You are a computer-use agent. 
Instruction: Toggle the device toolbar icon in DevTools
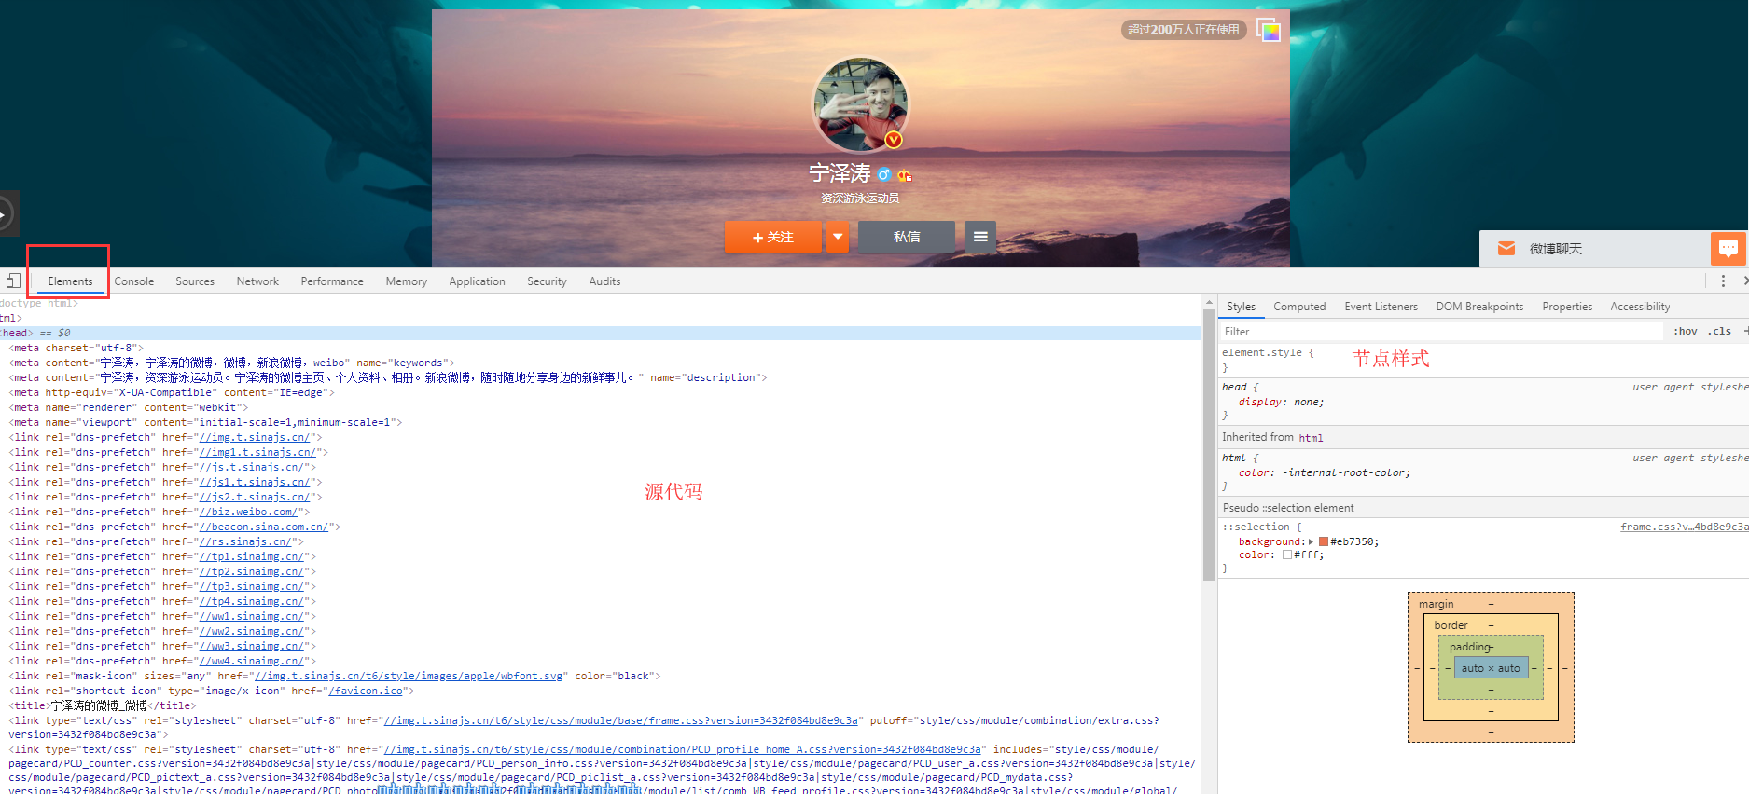[x=13, y=281]
